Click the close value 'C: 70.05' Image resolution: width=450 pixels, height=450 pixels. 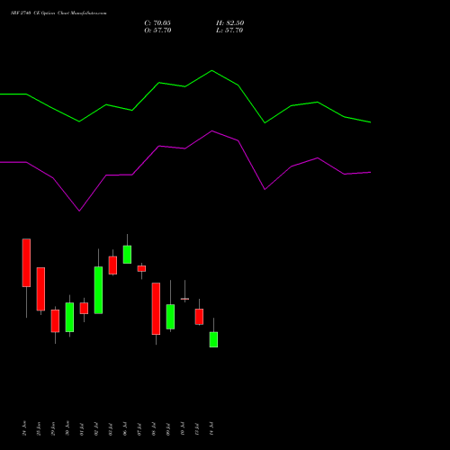pos(157,23)
